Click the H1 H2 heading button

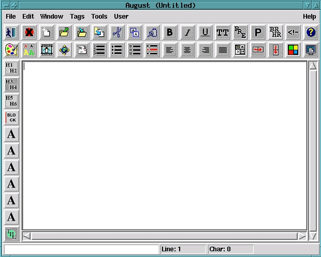pyautogui.click(x=11, y=68)
